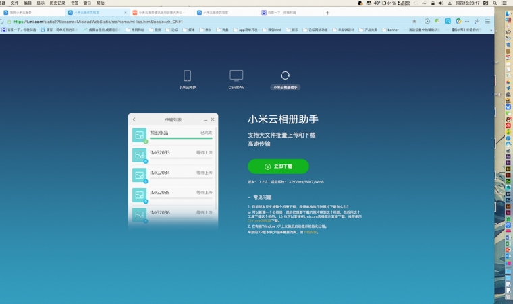Click the 我的作品 green progress bar

(181, 138)
